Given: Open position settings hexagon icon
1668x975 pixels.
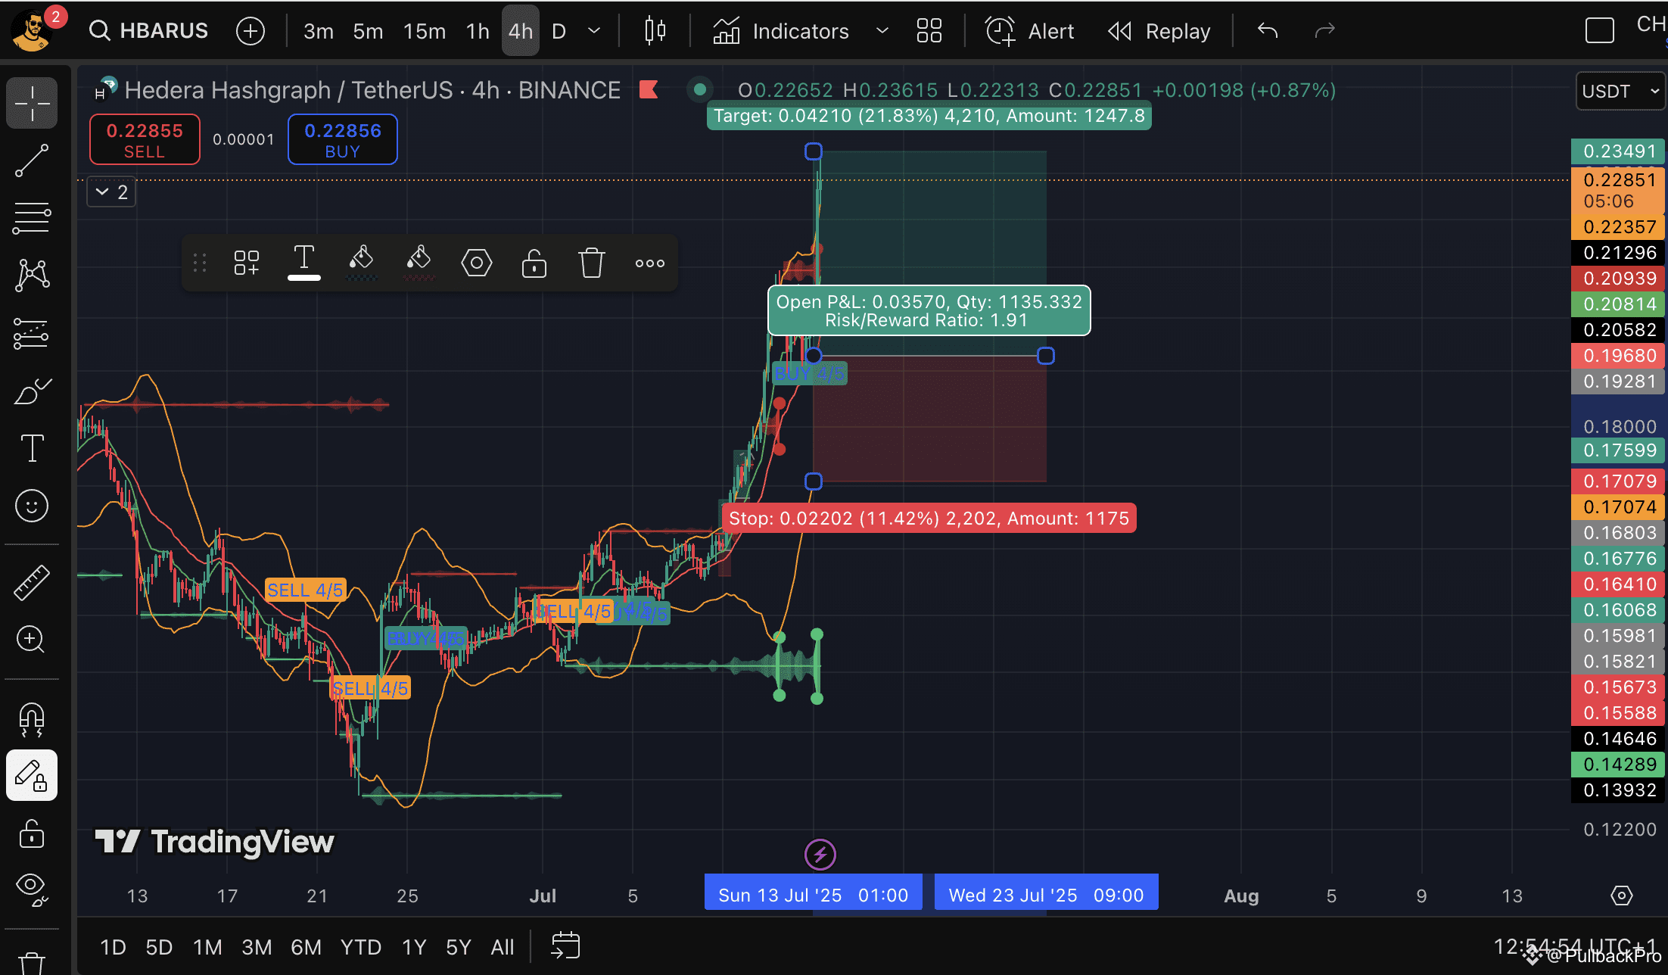Looking at the screenshot, I should (477, 263).
